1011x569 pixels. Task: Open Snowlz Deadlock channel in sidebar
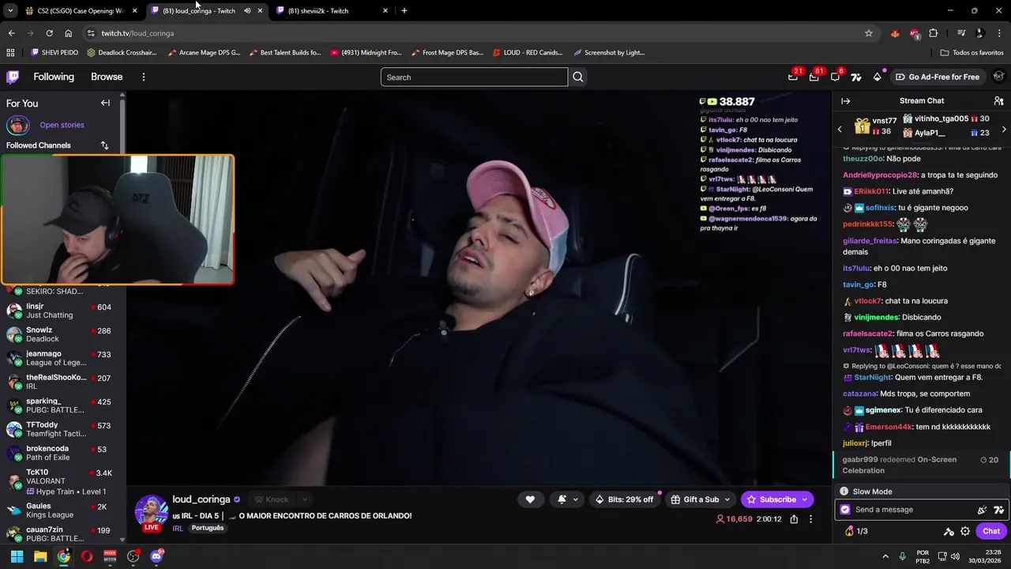click(61, 334)
